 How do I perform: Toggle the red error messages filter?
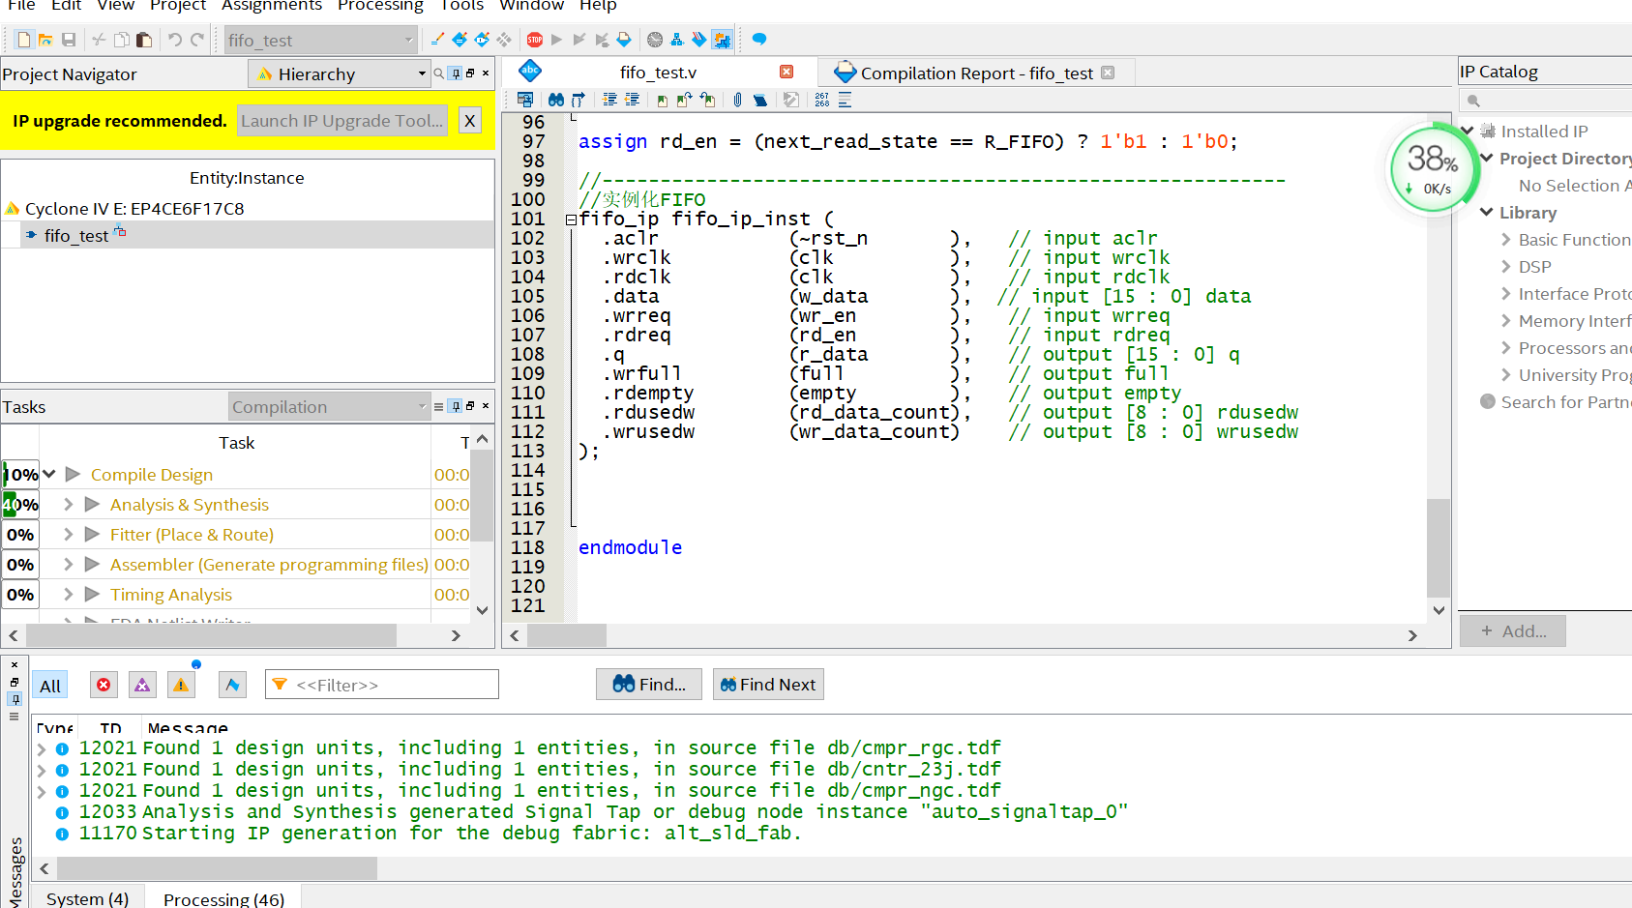coord(104,685)
